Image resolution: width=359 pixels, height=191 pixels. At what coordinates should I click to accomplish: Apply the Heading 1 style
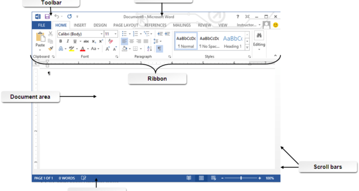[232, 41]
